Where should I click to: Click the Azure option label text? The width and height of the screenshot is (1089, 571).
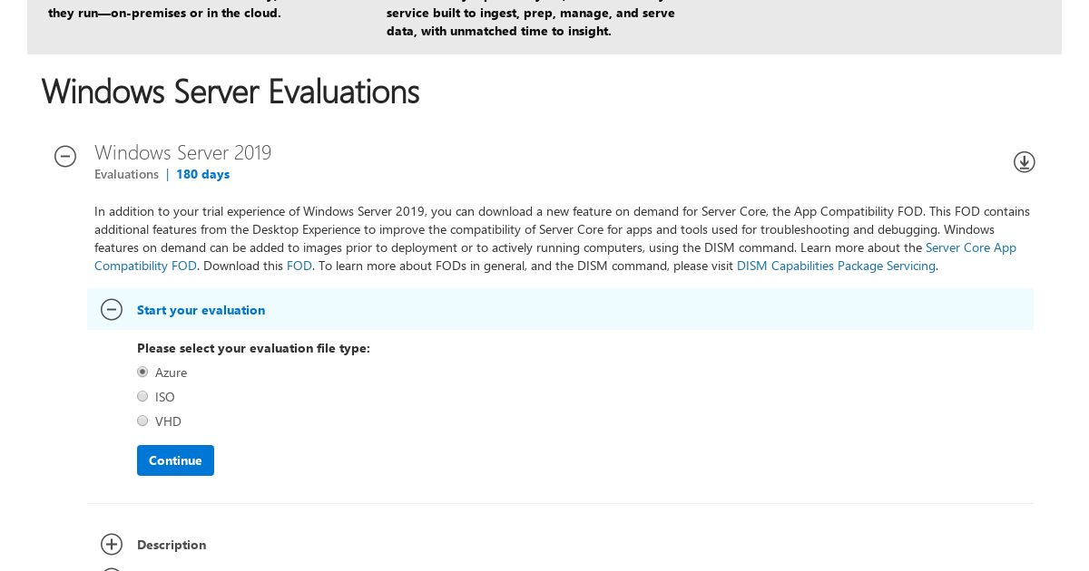tap(171, 373)
